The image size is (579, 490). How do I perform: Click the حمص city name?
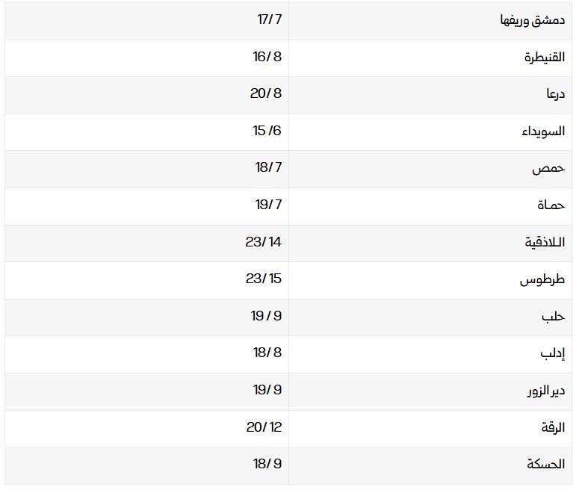click(x=548, y=168)
